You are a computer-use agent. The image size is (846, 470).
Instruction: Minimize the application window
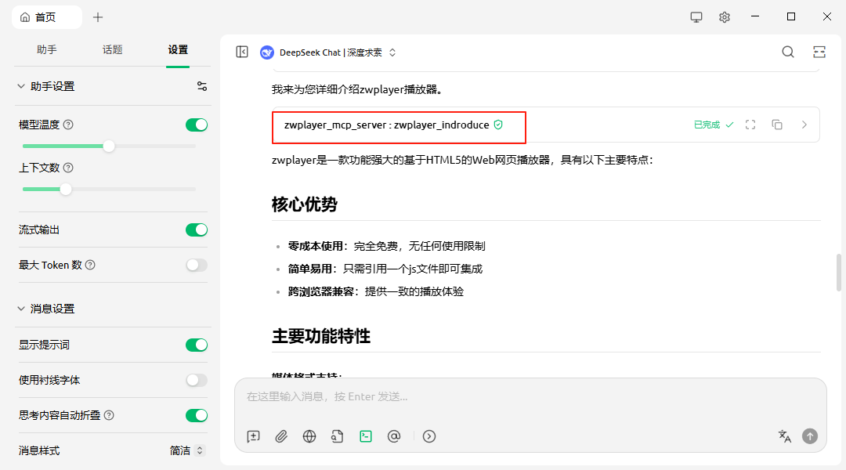tap(755, 16)
